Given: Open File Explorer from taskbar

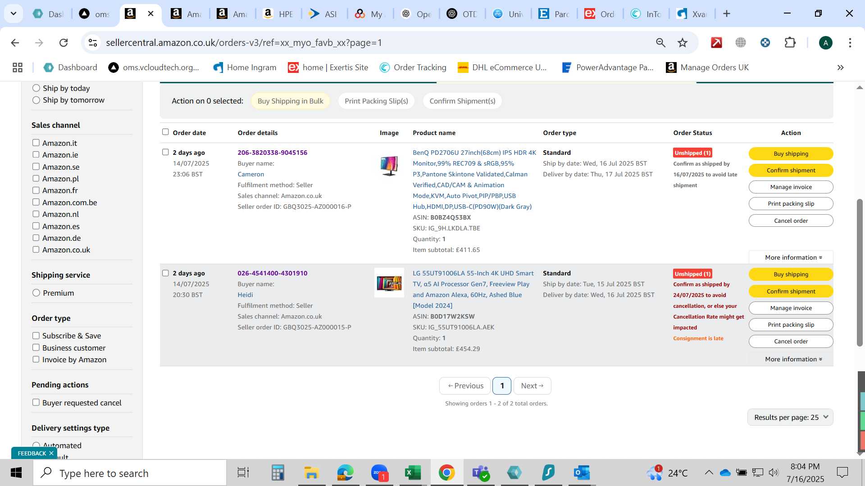Looking at the screenshot, I should [x=311, y=473].
